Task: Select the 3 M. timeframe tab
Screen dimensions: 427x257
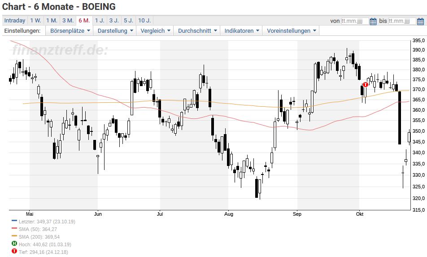Action: tap(68, 21)
